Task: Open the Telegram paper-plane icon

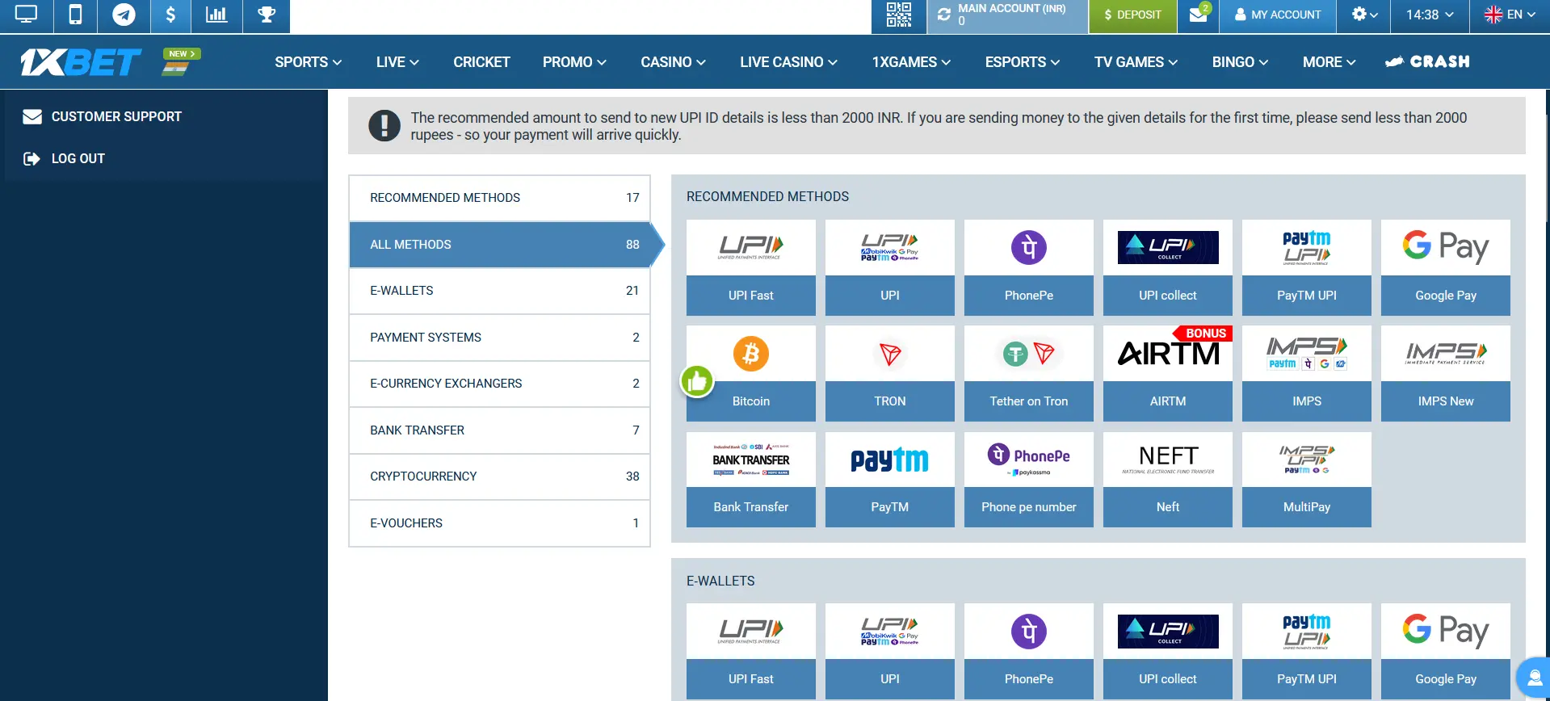Action: (x=124, y=15)
